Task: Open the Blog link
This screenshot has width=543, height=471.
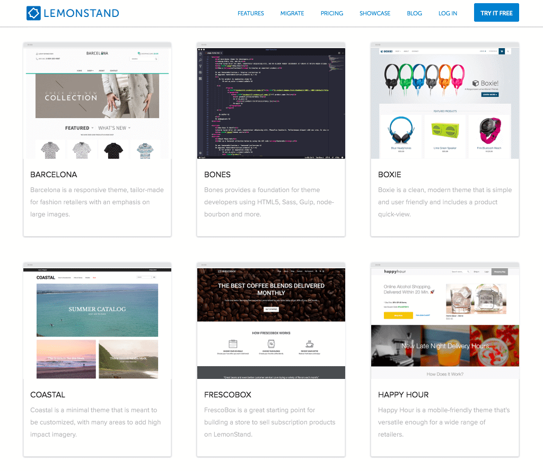Action: tap(414, 13)
